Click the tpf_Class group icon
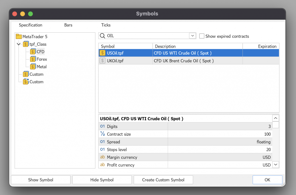This screenshot has width=296, height=195. pos(26,44)
